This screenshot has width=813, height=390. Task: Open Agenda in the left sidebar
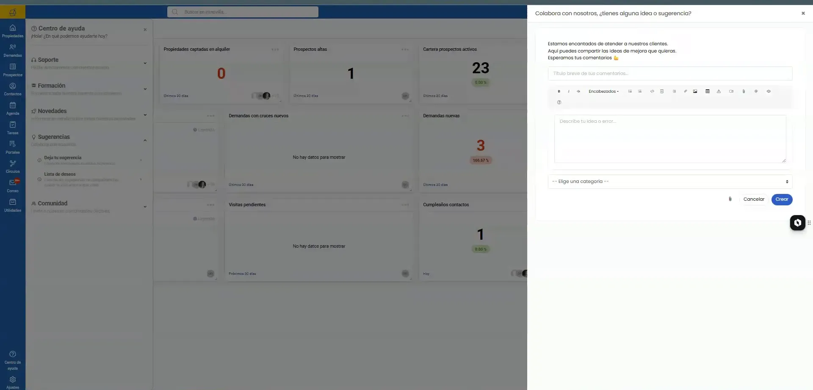(13, 108)
